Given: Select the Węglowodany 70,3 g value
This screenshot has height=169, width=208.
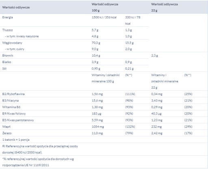Looking at the screenshot, I should [96, 43].
